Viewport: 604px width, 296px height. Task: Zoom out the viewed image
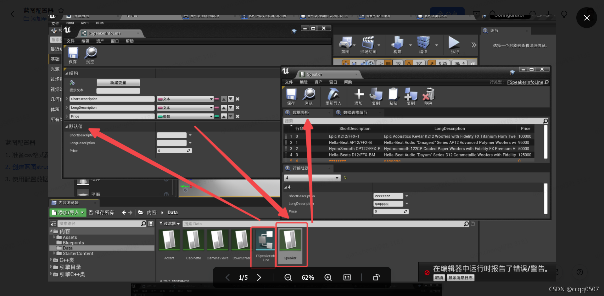[x=288, y=277]
